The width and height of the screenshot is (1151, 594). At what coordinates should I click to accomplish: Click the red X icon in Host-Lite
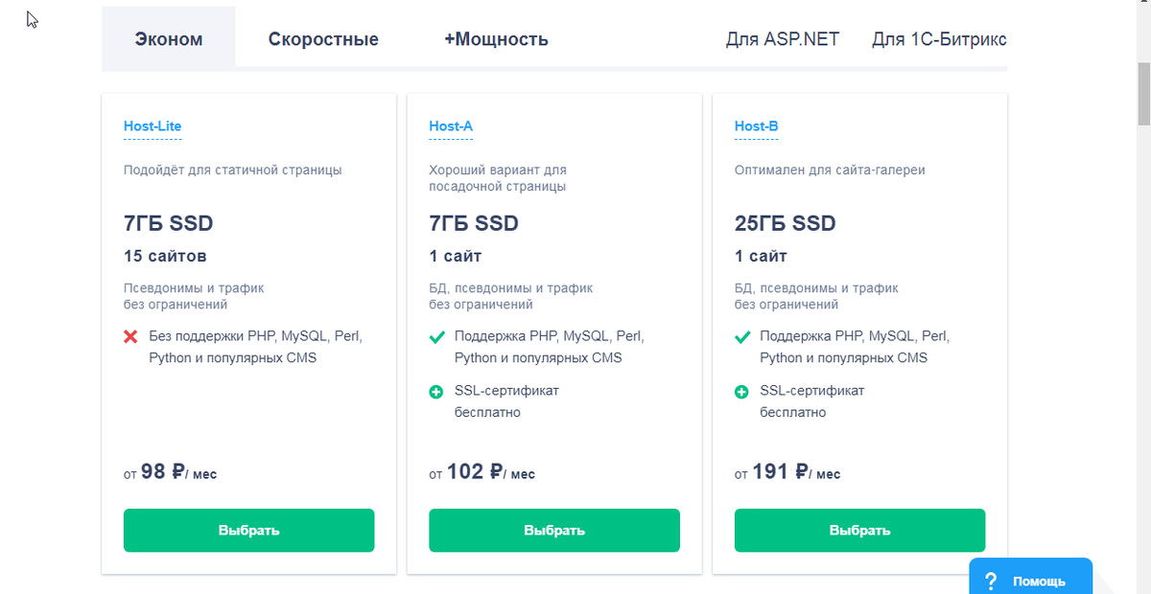point(130,337)
